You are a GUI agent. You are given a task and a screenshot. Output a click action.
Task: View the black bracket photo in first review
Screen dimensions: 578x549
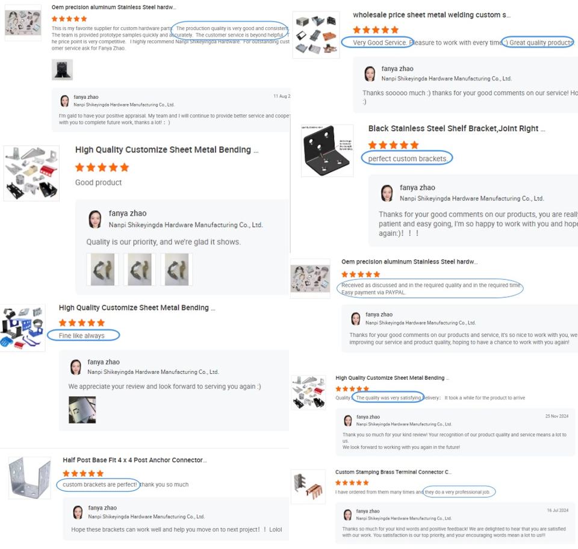tap(62, 70)
